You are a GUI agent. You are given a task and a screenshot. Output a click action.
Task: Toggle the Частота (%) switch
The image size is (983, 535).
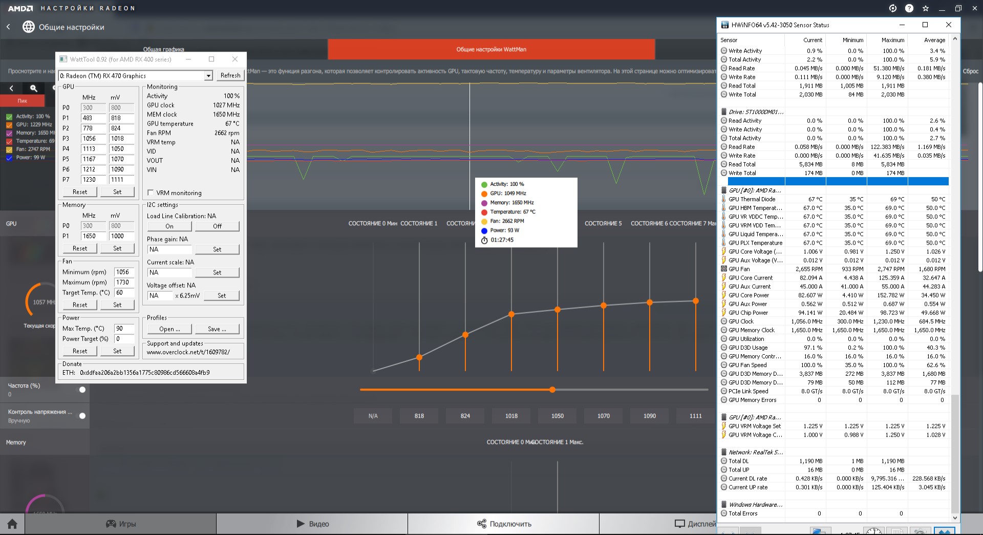coord(82,390)
